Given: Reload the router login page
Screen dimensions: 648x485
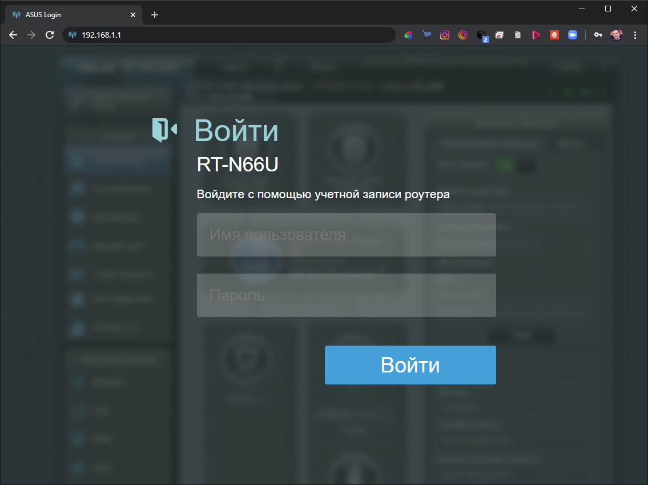Looking at the screenshot, I should [x=50, y=35].
